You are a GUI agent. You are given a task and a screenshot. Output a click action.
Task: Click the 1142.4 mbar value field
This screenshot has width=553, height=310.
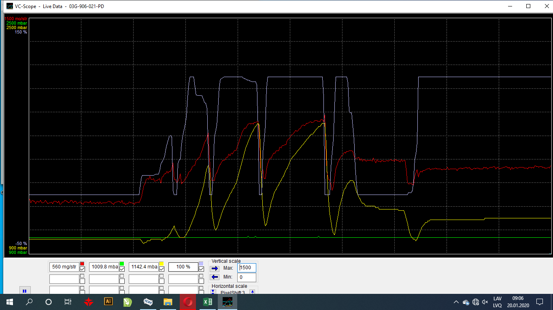click(144, 267)
